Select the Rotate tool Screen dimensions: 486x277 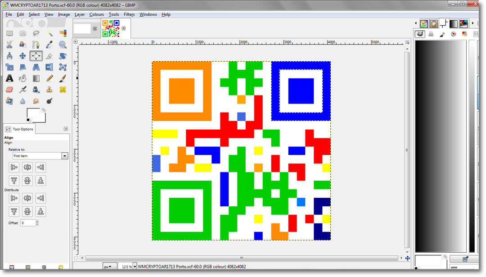[63, 56]
